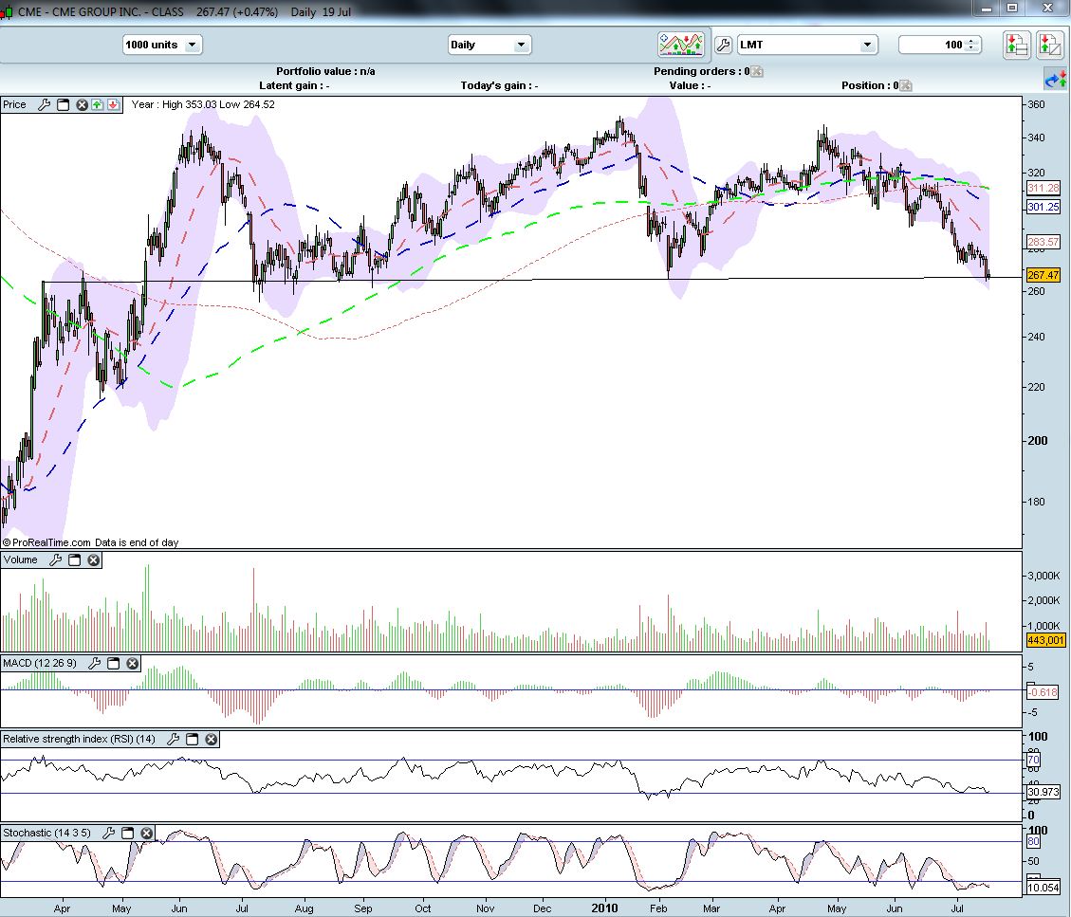Open order type settings wrench beside LMT
The image size is (1071, 917).
[723, 46]
